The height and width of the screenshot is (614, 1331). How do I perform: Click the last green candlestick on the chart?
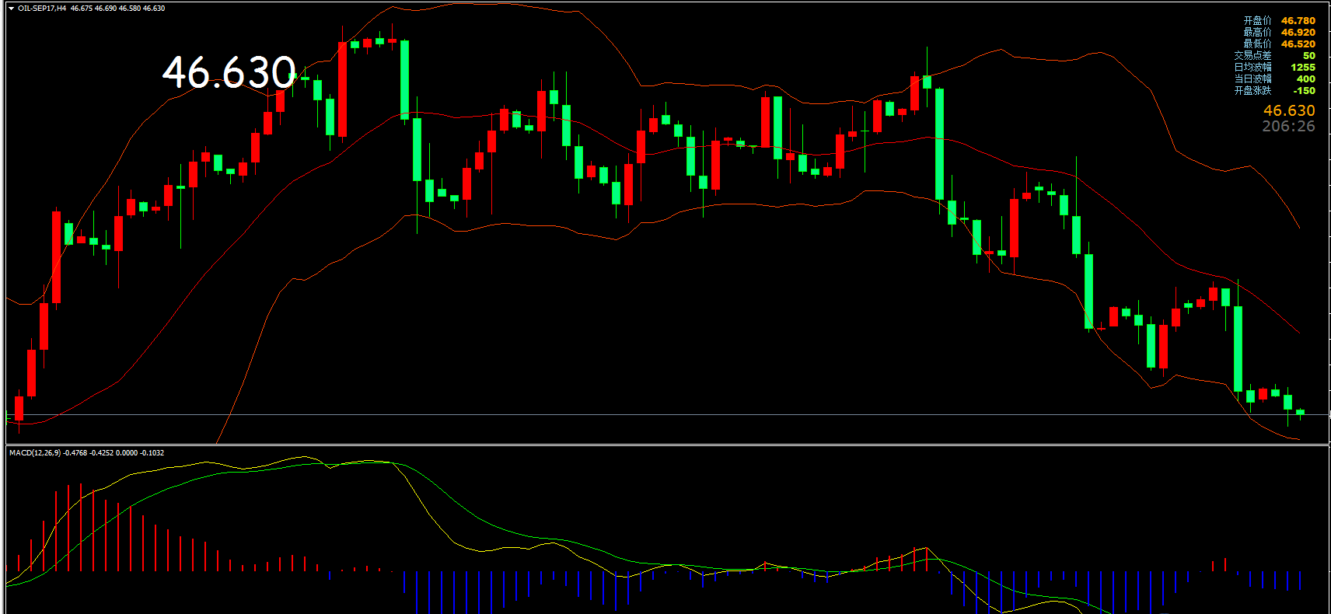point(1300,413)
